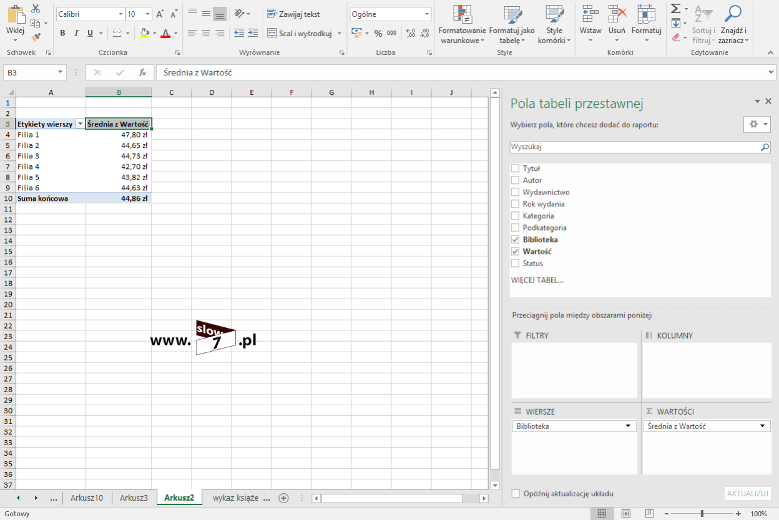Click the vertical scrollbar down arrow
Screen dimensions: 779x520
[x=495, y=485]
